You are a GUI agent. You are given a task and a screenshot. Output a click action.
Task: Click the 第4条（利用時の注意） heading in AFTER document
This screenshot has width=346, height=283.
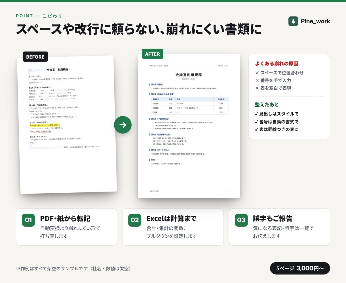click(161, 135)
